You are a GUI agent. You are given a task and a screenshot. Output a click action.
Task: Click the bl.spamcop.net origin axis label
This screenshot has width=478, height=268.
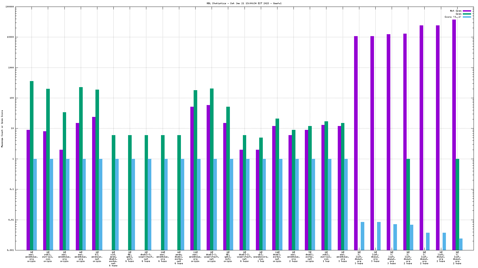(97, 257)
